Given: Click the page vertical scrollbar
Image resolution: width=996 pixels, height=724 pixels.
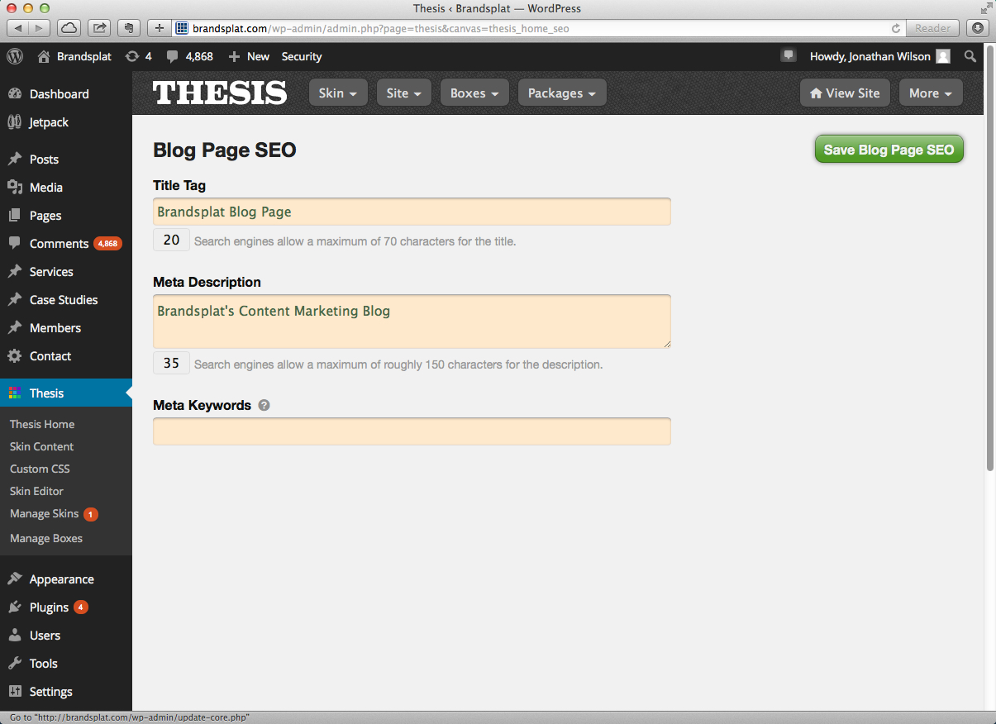Looking at the screenshot, I should click(989, 258).
